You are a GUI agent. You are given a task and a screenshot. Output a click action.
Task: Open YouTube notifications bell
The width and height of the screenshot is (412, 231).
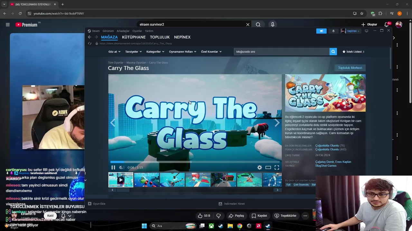pos(387,24)
